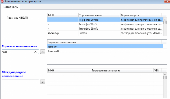Select the 'Технефит 99mTc' row

(105, 24)
